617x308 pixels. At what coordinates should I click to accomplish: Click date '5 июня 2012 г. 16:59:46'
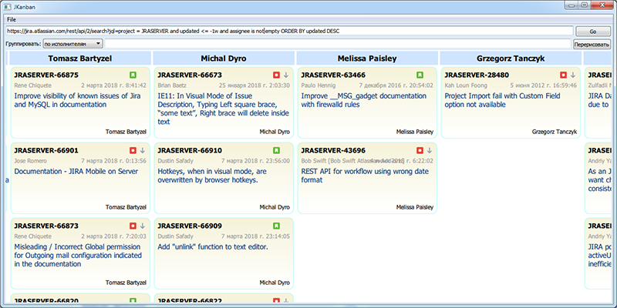click(545, 85)
